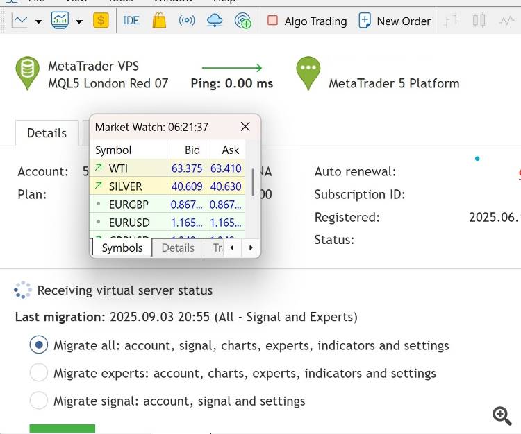
Task: Expand dropdown arrow beside chart monitor icon
Action: (78, 22)
